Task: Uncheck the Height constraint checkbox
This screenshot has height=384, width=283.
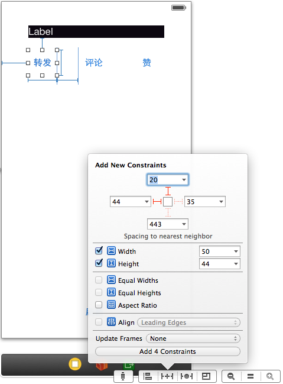Action: pos(99,263)
